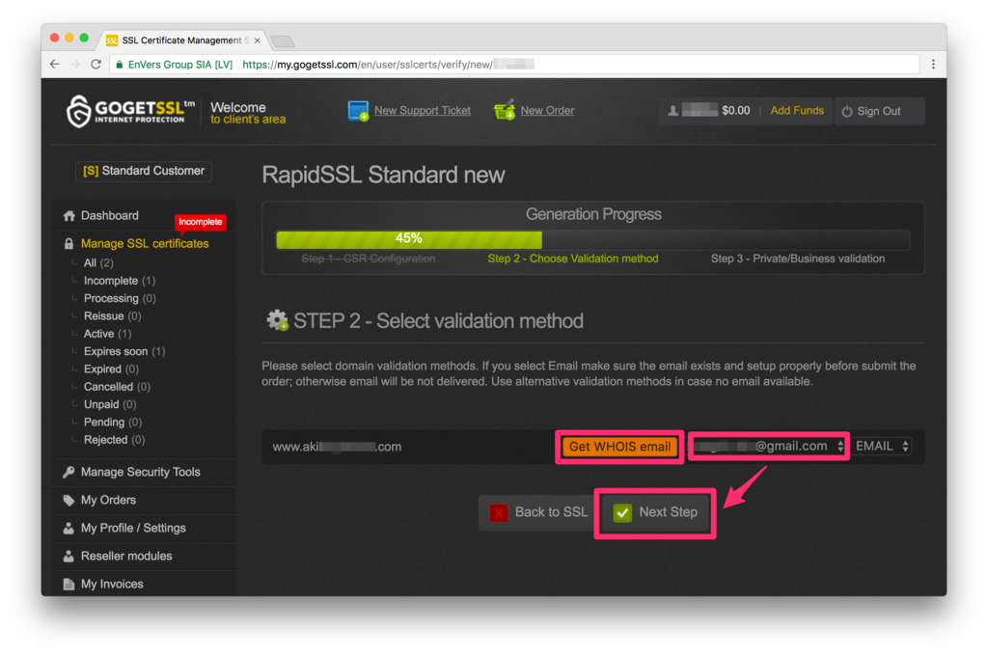
Task: Click Get WHOIS email button
Action: point(619,448)
